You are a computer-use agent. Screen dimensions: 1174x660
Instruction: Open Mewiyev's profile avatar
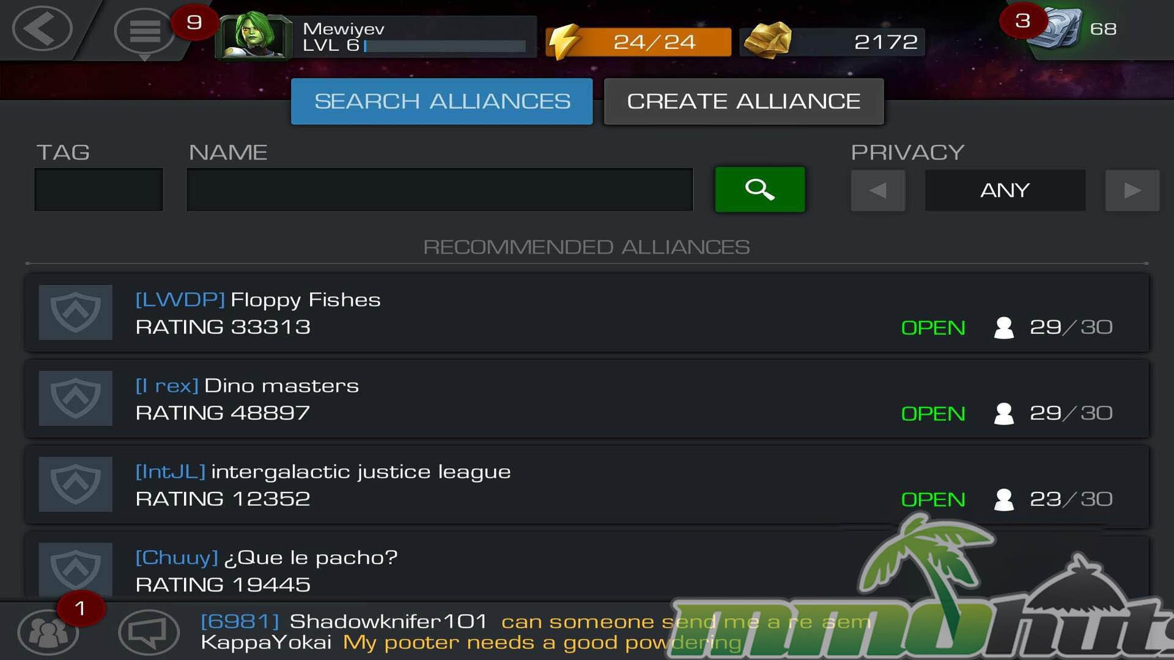[x=253, y=35]
